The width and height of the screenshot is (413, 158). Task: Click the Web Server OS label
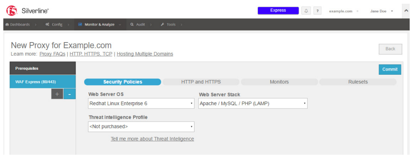pos(106,94)
